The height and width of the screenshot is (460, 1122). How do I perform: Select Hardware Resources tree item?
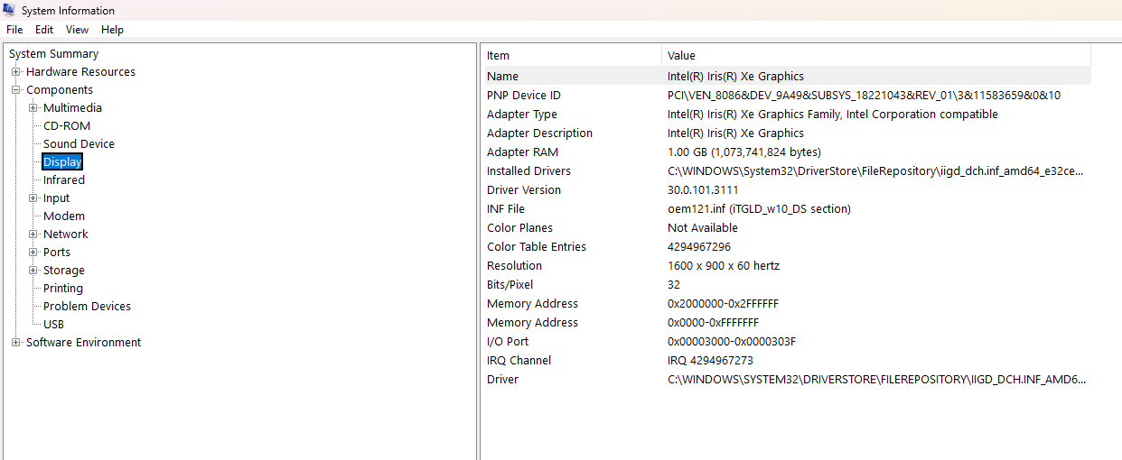pyautogui.click(x=80, y=72)
